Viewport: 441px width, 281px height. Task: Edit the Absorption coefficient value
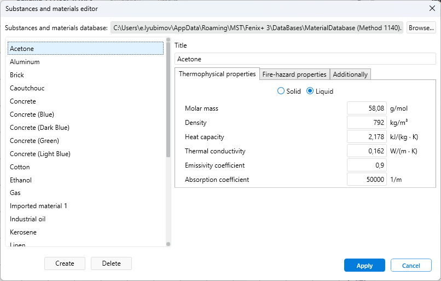tap(367, 179)
